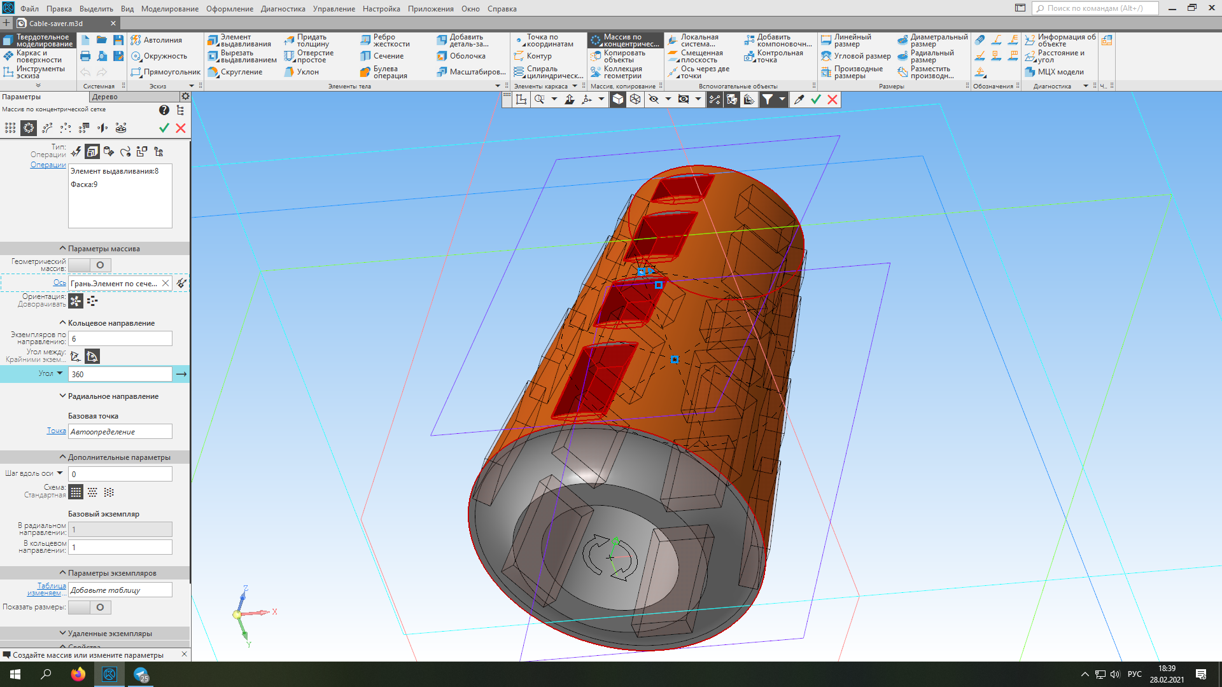Open the Файл menu
Screen dimensions: 1222x687
pyautogui.click(x=29, y=9)
